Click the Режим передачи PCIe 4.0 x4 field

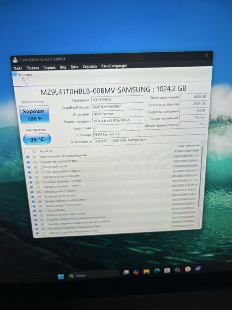click(x=118, y=120)
